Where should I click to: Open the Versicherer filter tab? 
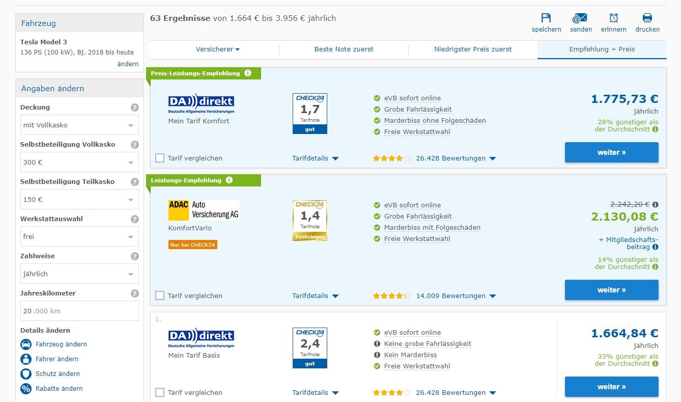point(217,49)
